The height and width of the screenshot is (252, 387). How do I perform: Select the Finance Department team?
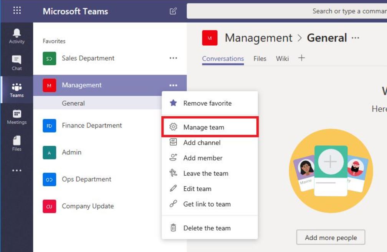(x=98, y=126)
